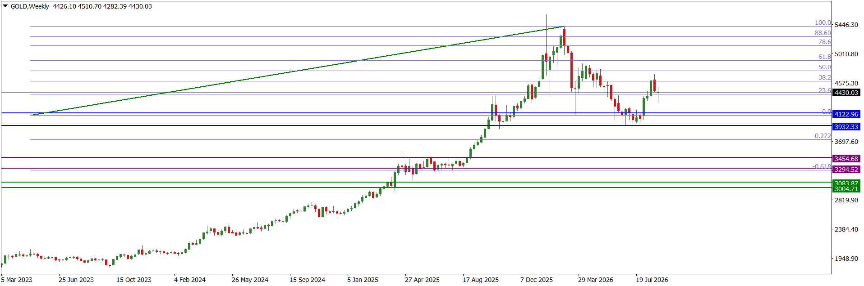Select the black current price tag 4430.03
The width and height of the screenshot is (864, 286).
[846, 93]
